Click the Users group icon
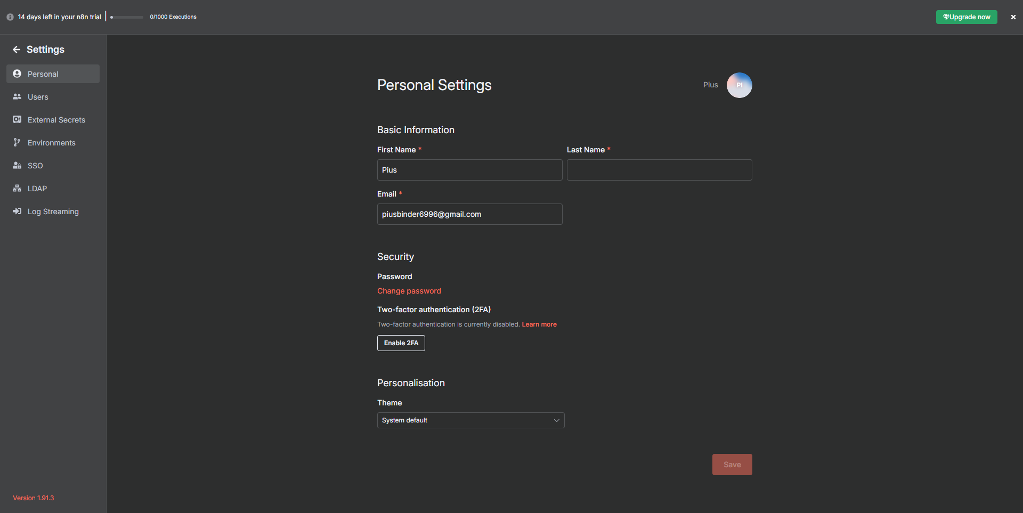This screenshot has width=1023, height=513. pyautogui.click(x=17, y=96)
